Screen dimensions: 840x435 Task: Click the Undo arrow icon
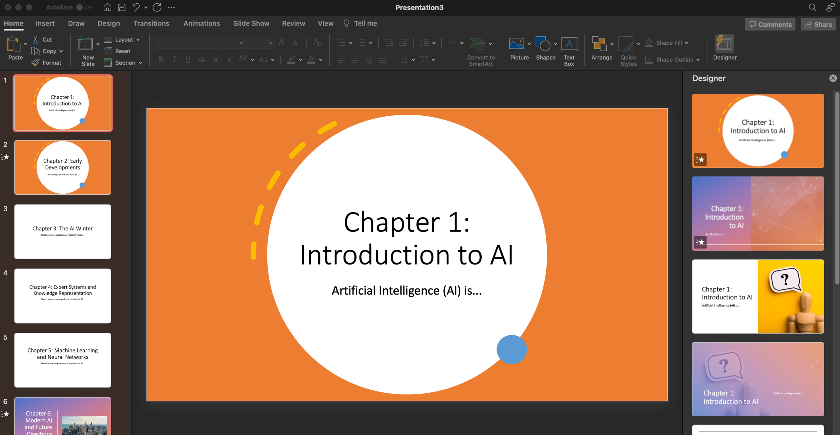136,7
